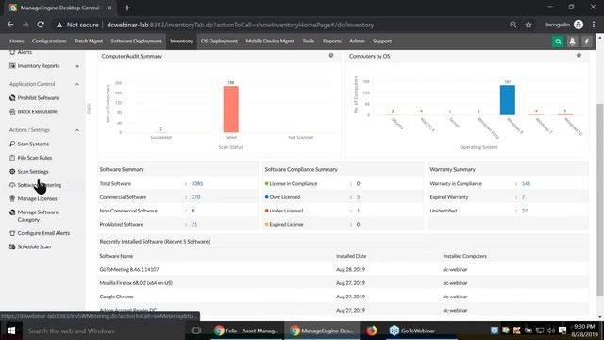Open the Admin tab

click(357, 42)
